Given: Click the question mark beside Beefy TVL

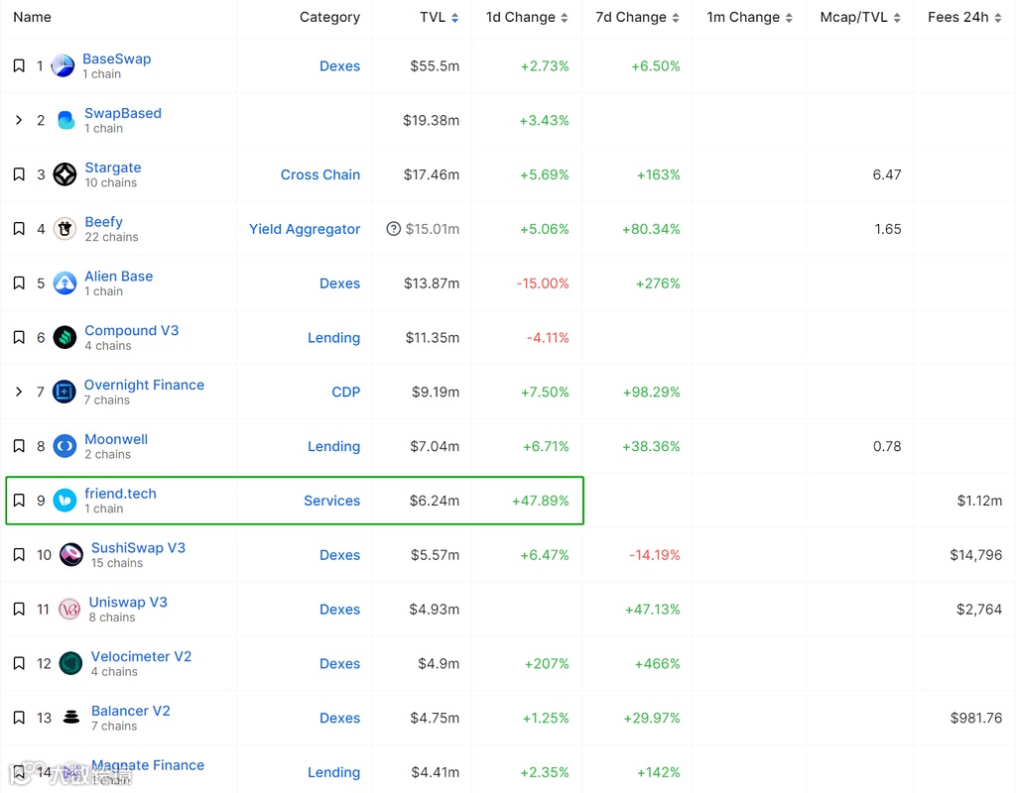Looking at the screenshot, I should coord(393,229).
